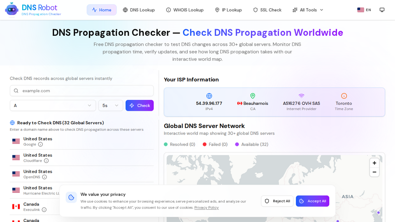This screenshot has height=222, width=395.
Task: Click the DNS Robot title text
Action: coord(39,7)
